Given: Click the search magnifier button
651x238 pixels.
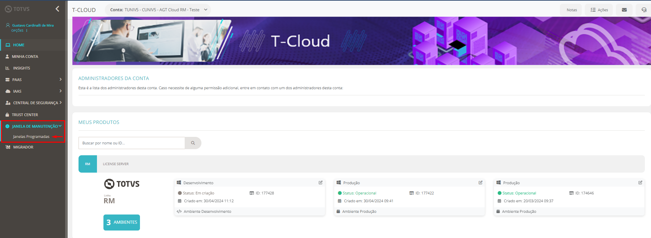Looking at the screenshot, I should [x=193, y=143].
